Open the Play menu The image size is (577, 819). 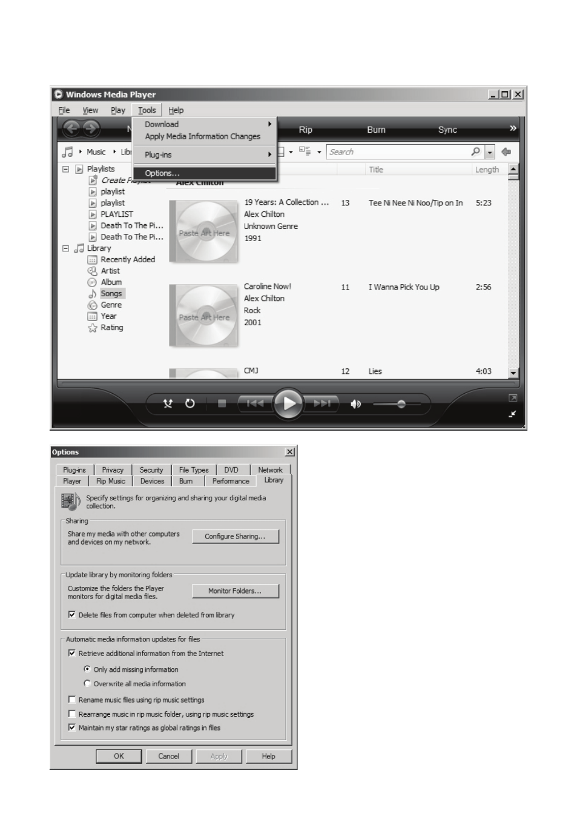(x=117, y=110)
